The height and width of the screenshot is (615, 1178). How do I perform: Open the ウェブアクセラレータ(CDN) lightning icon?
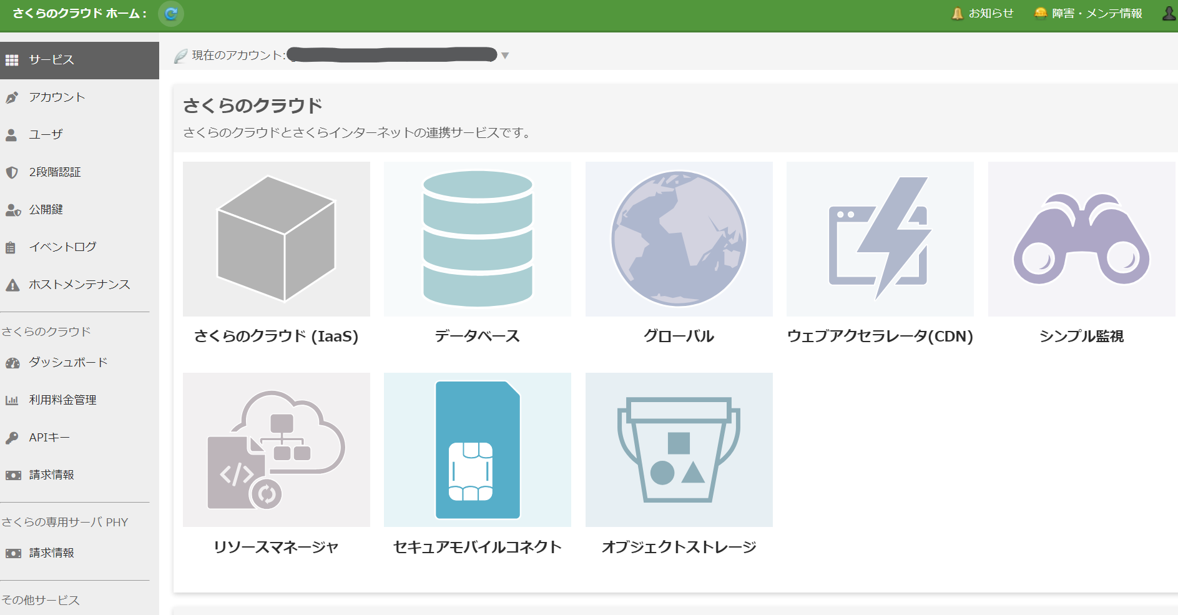tap(880, 239)
